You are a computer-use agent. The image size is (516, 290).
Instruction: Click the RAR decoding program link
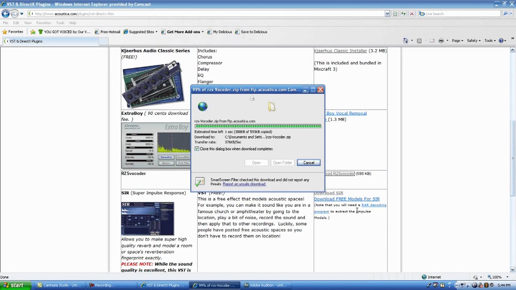(x=350, y=208)
